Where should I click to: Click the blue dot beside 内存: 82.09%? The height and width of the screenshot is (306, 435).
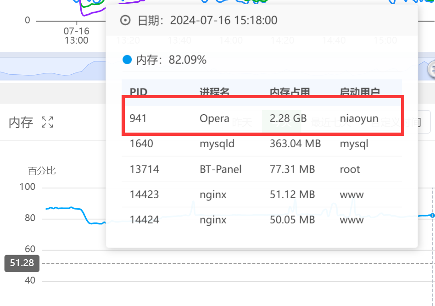tap(127, 60)
